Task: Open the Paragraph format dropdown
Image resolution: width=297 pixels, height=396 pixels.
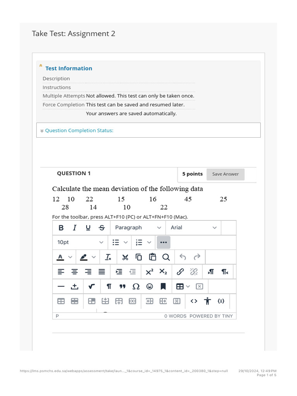Action: coord(138,228)
